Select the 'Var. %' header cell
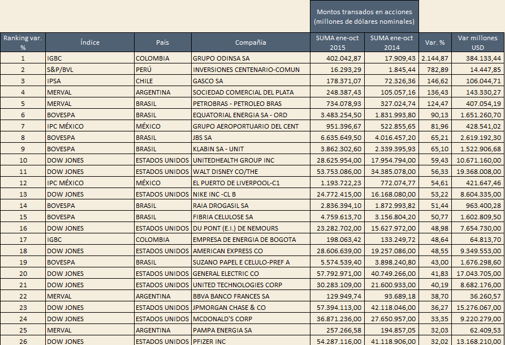The height and width of the screenshot is (345, 505). (x=435, y=42)
